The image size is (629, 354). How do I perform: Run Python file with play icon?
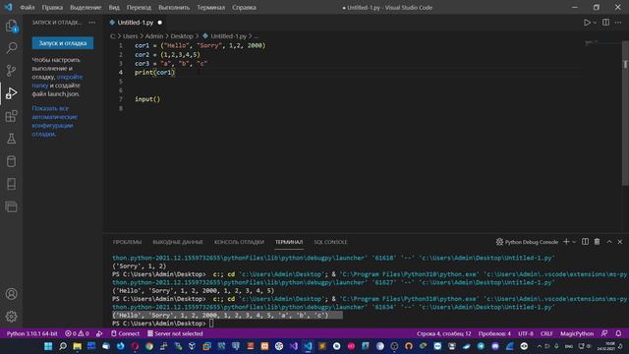point(587,23)
